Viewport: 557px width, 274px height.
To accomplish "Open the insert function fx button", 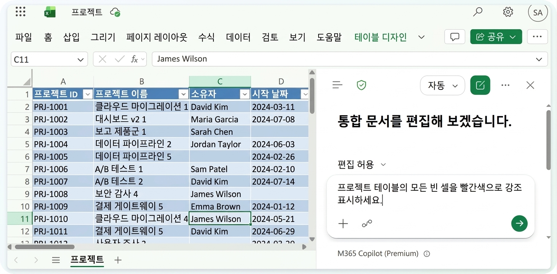I will (134, 59).
